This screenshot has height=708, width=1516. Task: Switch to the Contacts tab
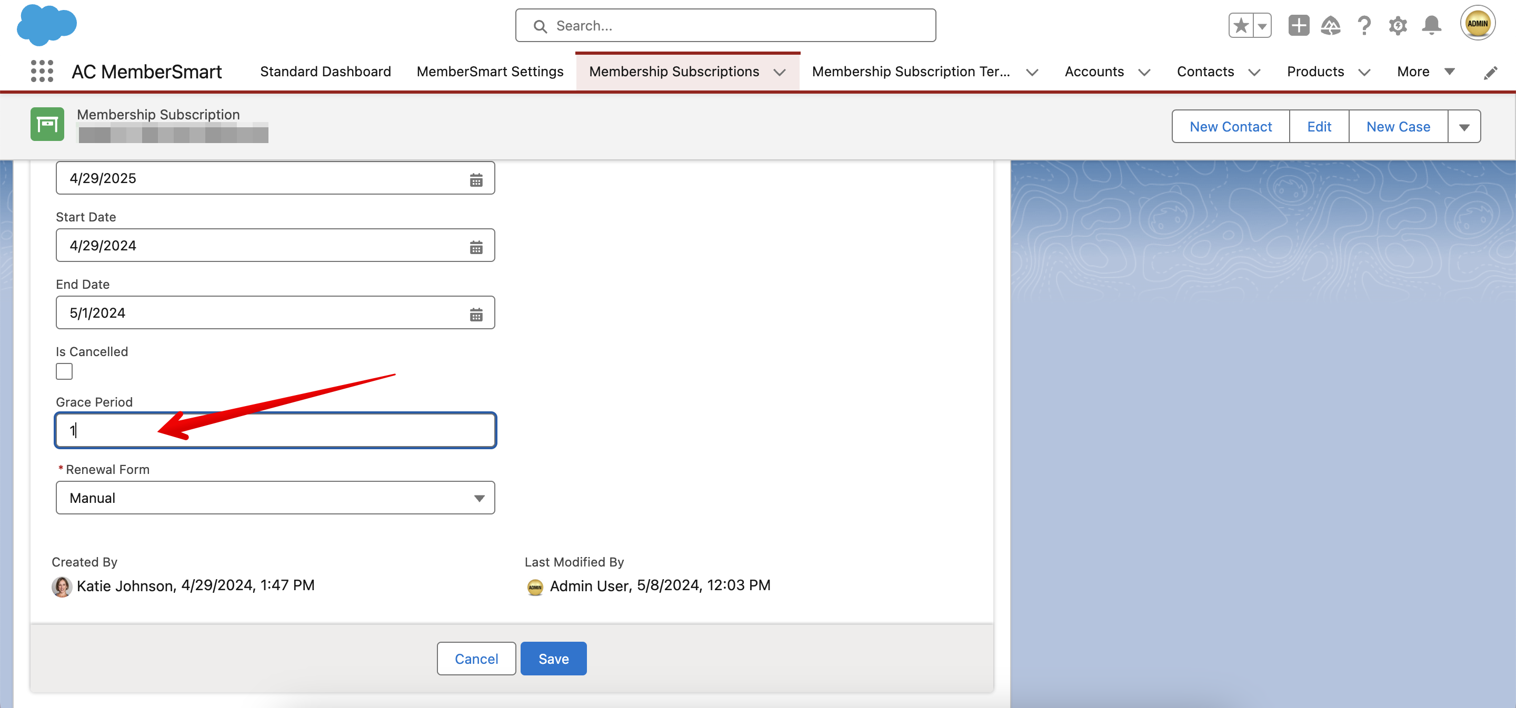[x=1205, y=71]
